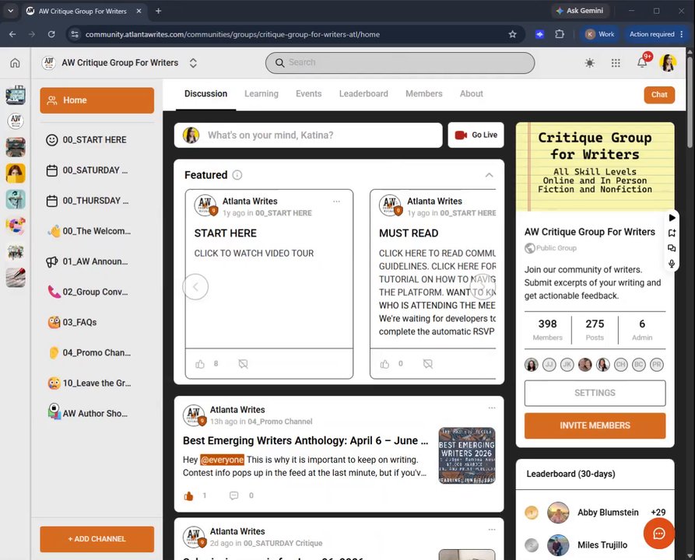This screenshot has width=695, height=560.
Task: Open Best Emerging Writers 2026 thumbnail
Action: coord(467,456)
